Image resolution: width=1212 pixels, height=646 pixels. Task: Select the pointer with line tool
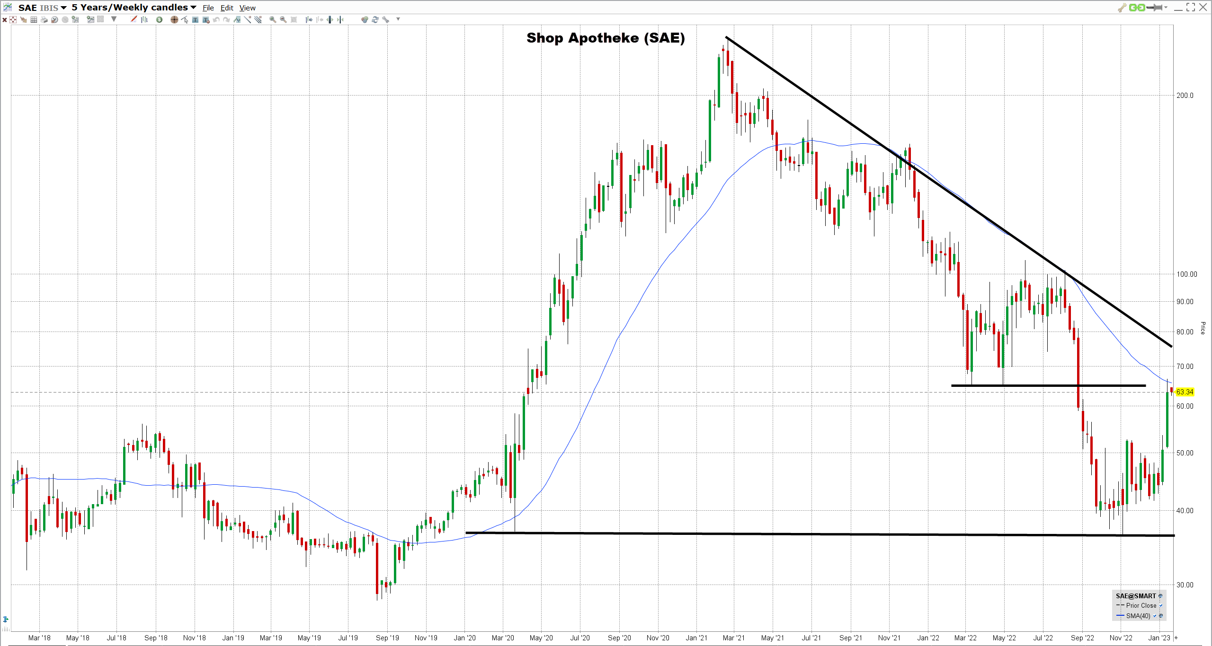coord(185,19)
